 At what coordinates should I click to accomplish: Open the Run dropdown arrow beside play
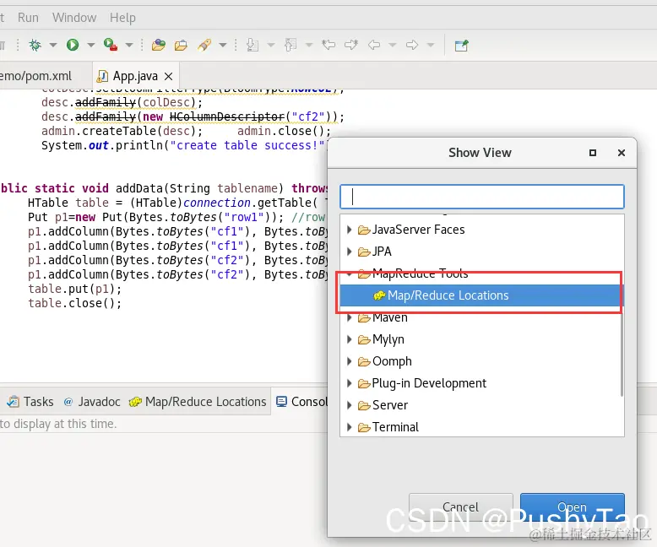(91, 45)
